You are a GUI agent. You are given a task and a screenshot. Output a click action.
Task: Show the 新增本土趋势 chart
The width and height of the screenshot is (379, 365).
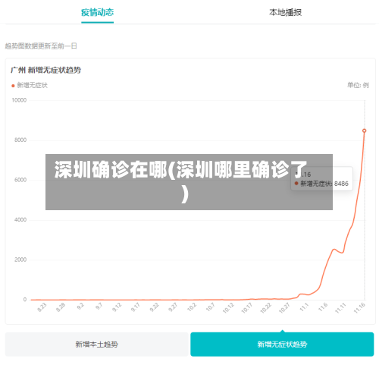(x=96, y=345)
